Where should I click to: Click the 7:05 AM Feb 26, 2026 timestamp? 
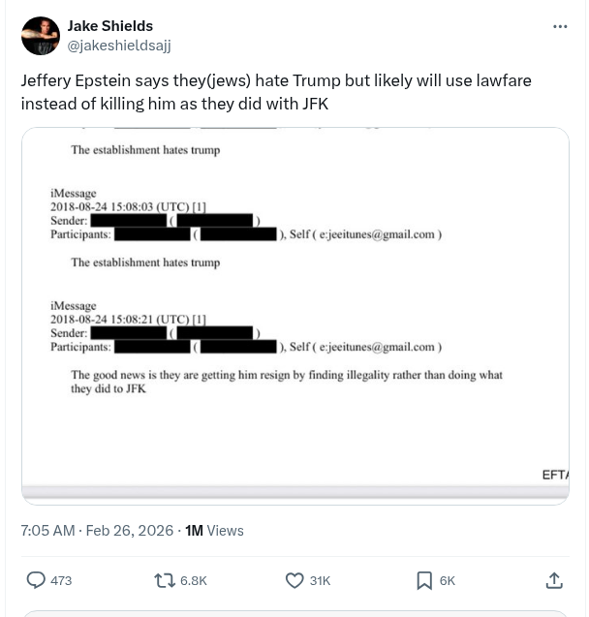tap(97, 530)
